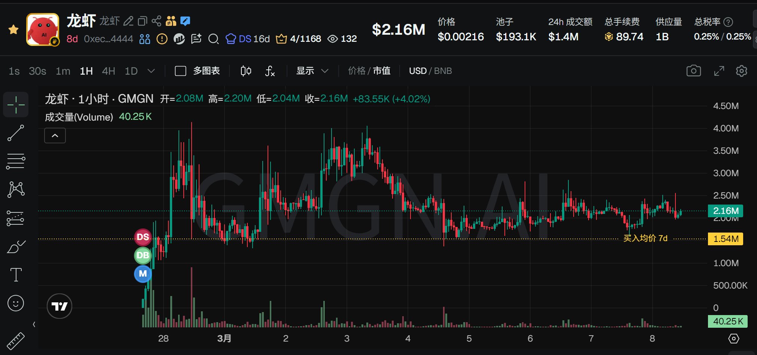Open the blue note chat-edit icon
This screenshot has width=757, height=355.
click(x=185, y=21)
